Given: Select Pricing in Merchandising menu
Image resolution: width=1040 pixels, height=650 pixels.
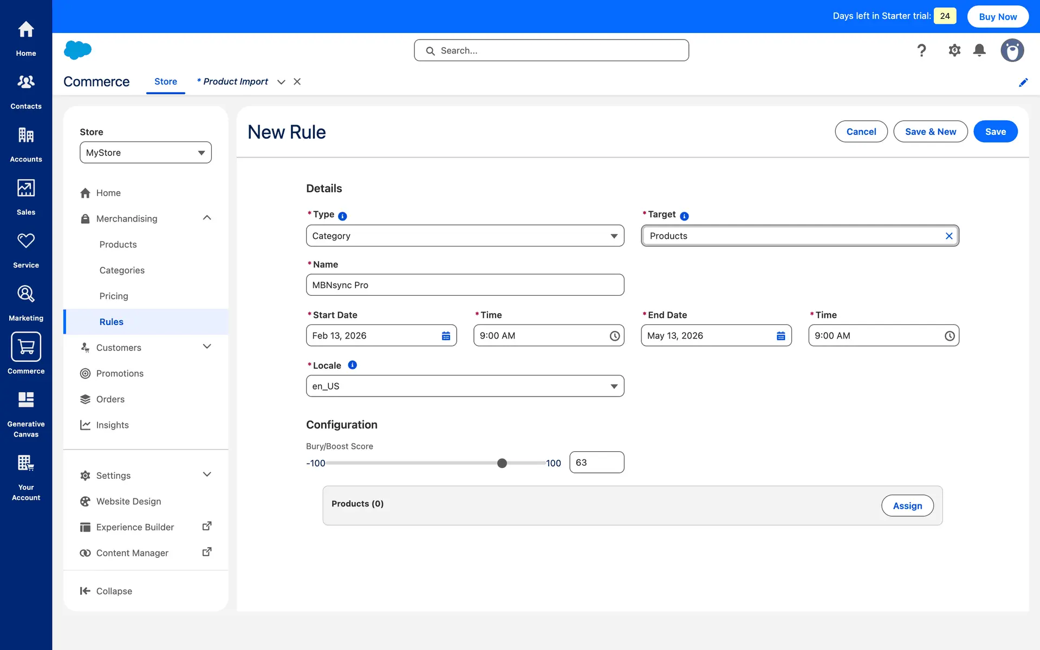Looking at the screenshot, I should click(x=114, y=296).
